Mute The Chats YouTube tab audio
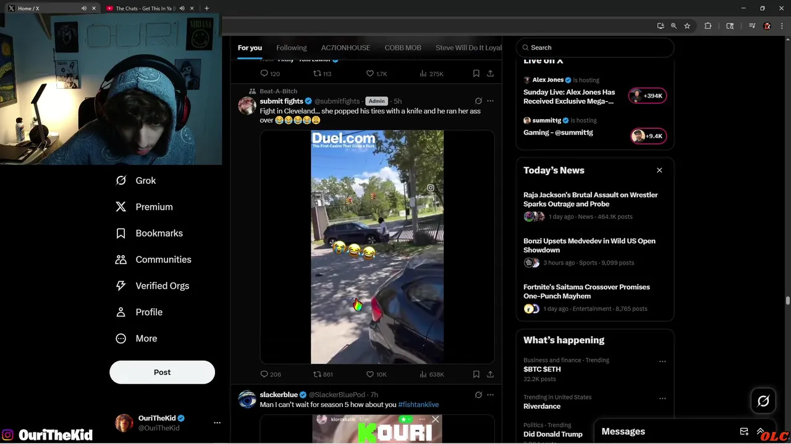Screen dimensions: 791x444 coord(182,9)
